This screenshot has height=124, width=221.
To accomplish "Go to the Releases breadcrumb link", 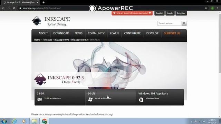I will (47, 40).
